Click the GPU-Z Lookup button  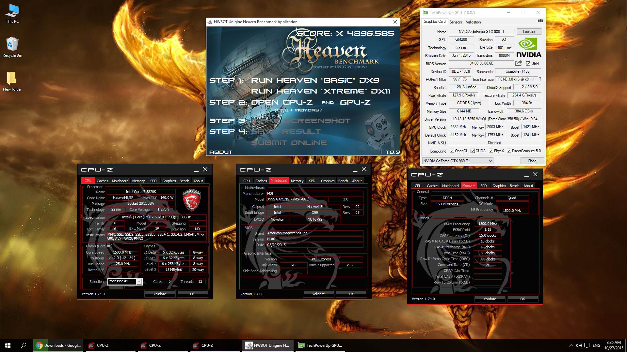[529, 32]
